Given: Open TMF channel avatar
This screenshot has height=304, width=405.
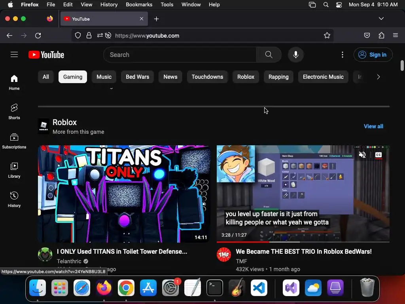Looking at the screenshot, I should tap(224, 255).
